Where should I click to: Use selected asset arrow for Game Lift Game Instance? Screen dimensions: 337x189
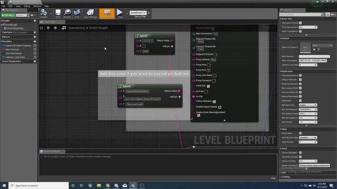(314, 49)
